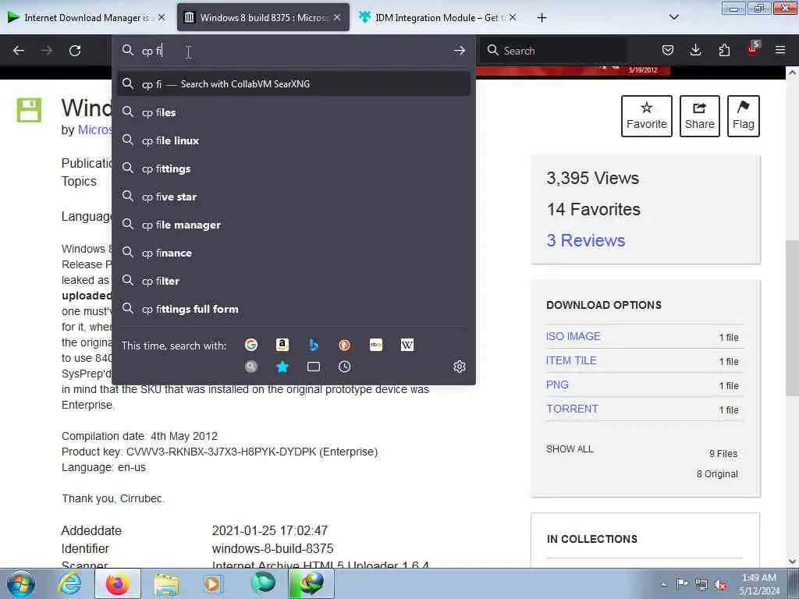Open the extensions puzzle icon

tap(724, 50)
